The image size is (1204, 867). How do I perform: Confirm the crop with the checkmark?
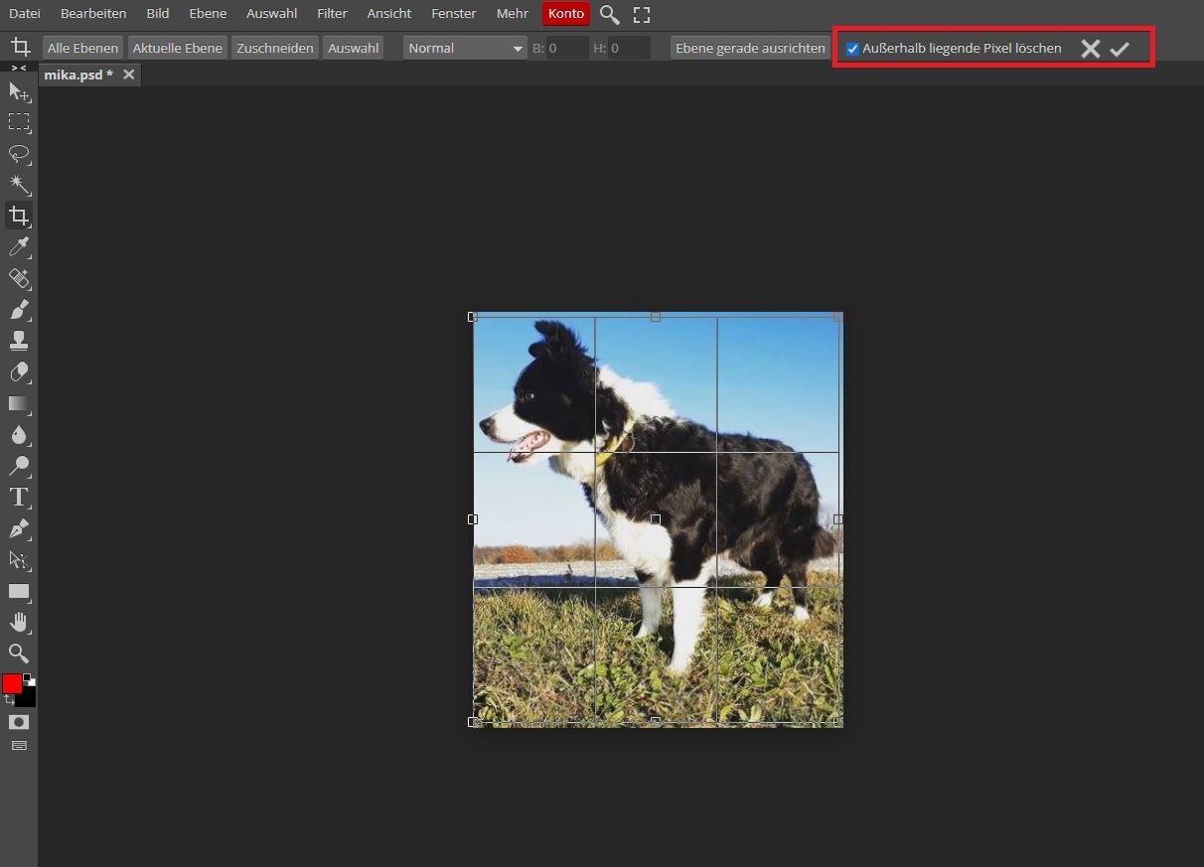click(x=1120, y=49)
